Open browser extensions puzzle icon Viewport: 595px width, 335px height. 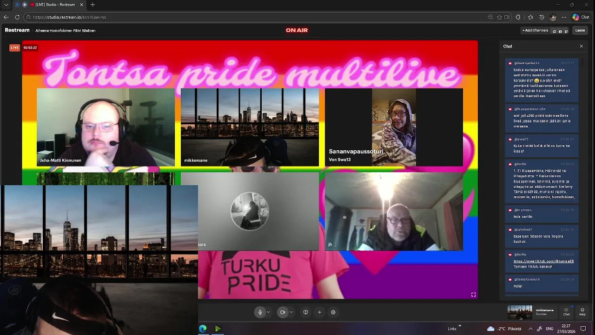[518, 17]
